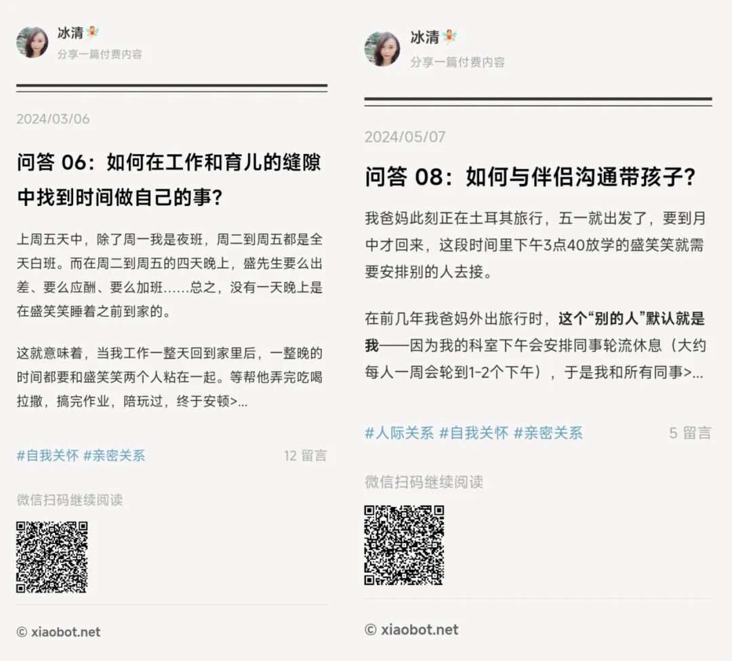The width and height of the screenshot is (732, 661).
Task: Open the 问答 06 article title
Action: (169, 180)
